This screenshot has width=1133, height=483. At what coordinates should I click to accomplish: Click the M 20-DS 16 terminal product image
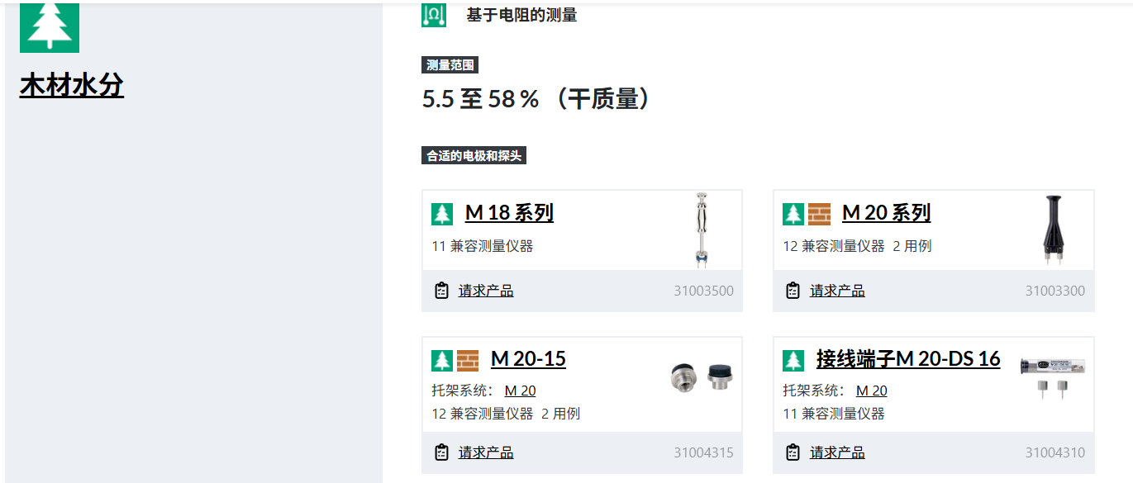pos(1051,376)
